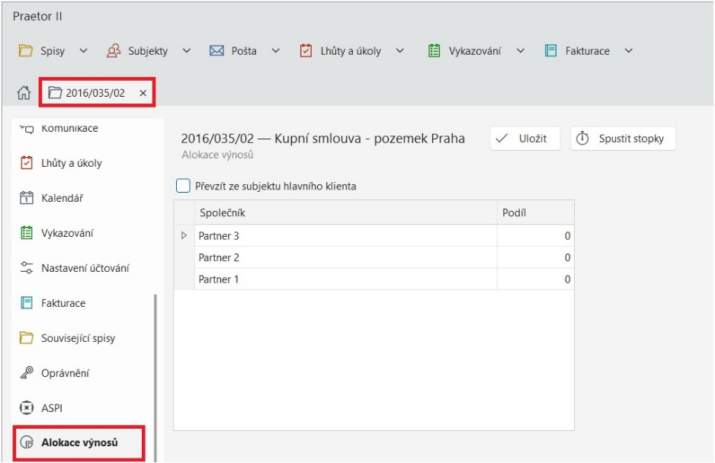Expand the Partner 3 row arrow
The image size is (715, 463).
pos(183,236)
